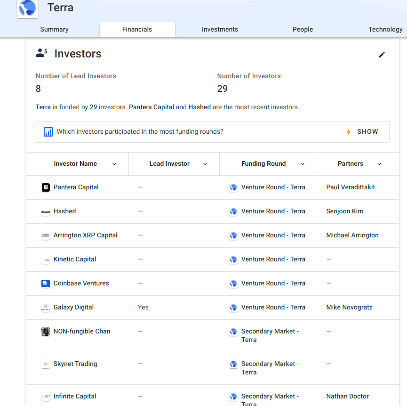The image size is (407, 406).
Task: Open Venture Round - Terra in Pantera Capital row
Action: [x=273, y=187]
